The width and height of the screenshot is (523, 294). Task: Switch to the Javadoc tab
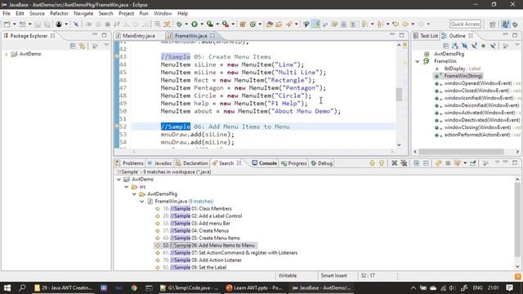click(160, 163)
